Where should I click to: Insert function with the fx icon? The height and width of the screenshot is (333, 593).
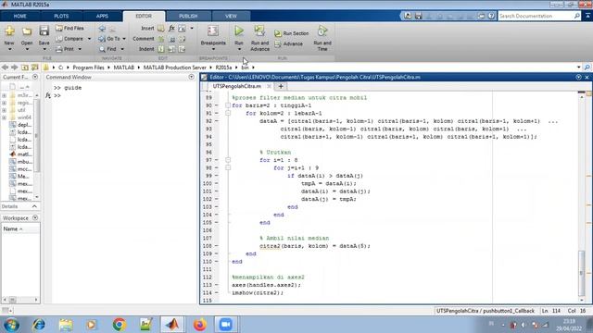point(171,29)
